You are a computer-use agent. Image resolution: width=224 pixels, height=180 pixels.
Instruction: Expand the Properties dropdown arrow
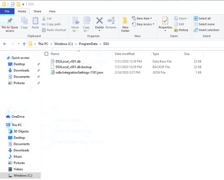165,30
